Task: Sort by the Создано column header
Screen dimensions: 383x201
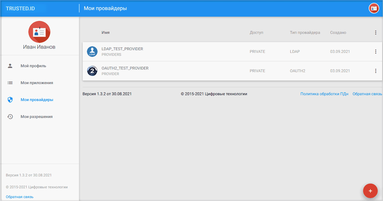Action: [x=338, y=33]
